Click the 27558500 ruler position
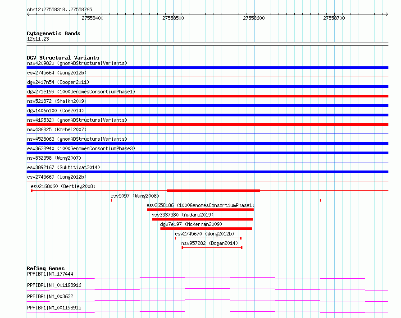 [173, 18]
